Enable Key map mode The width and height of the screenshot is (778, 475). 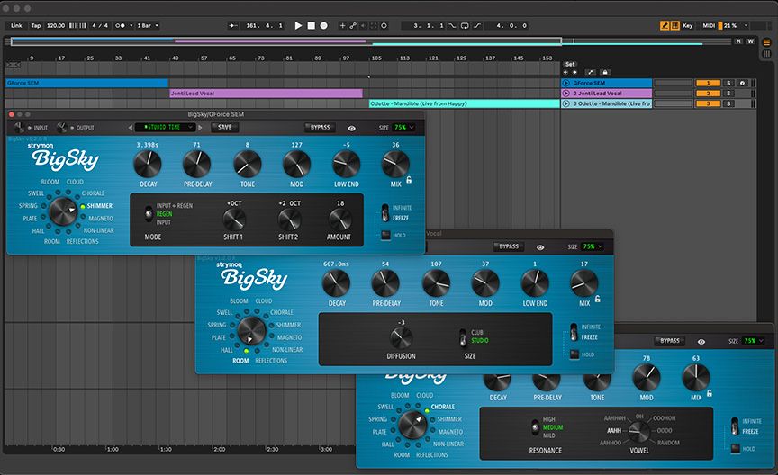click(687, 25)
